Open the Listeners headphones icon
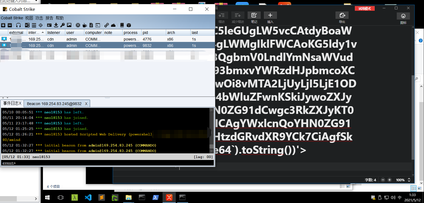This screenshot has height=203, width=424. (18, 25)
